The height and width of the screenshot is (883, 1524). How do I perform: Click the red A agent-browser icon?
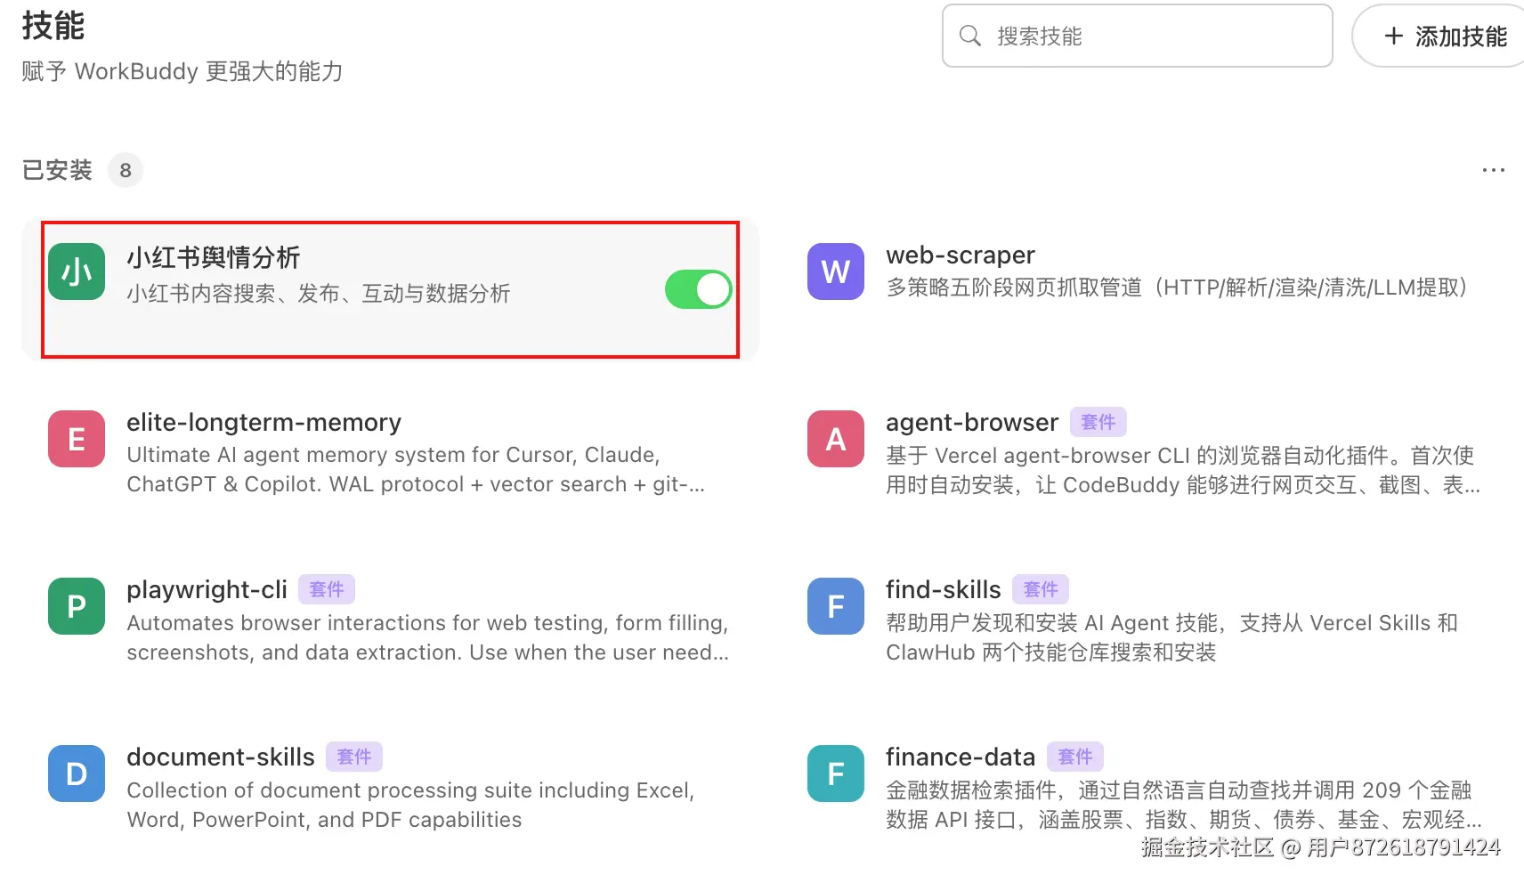[x=835, y=439]
